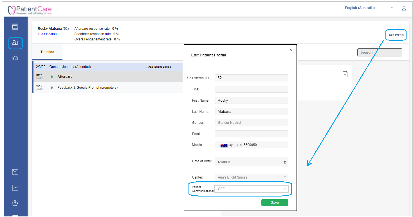Switch to the Timeline tab
The height and width of the screenshot is (217, 413).
[47, 52]
